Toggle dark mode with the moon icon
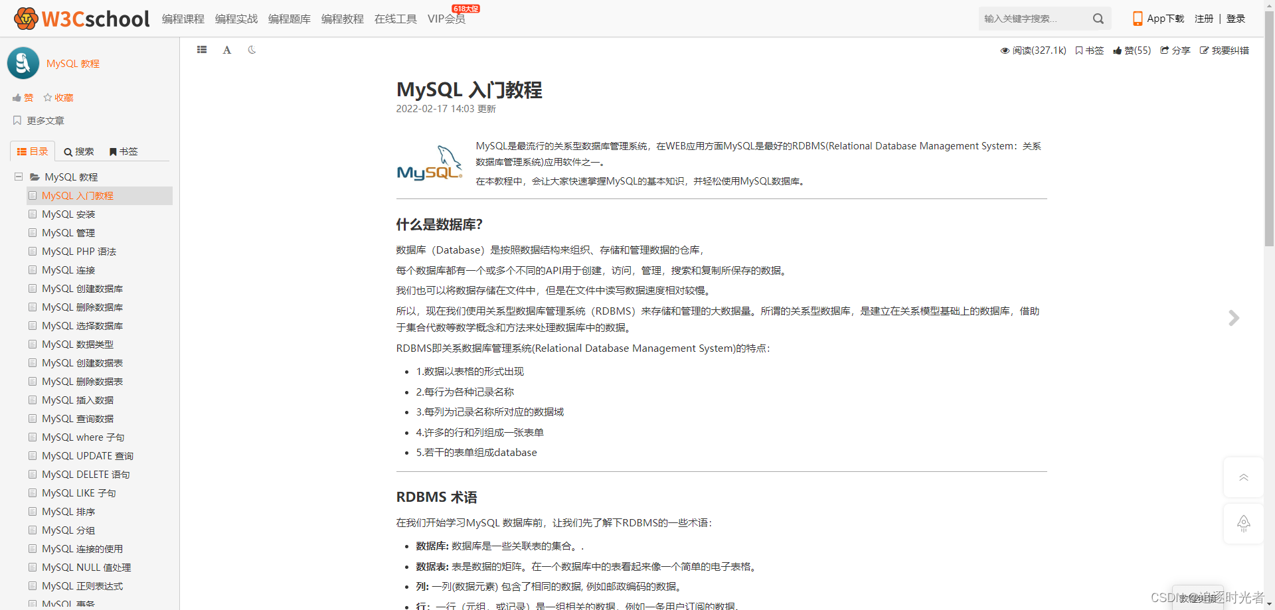 tap(252, 50)
